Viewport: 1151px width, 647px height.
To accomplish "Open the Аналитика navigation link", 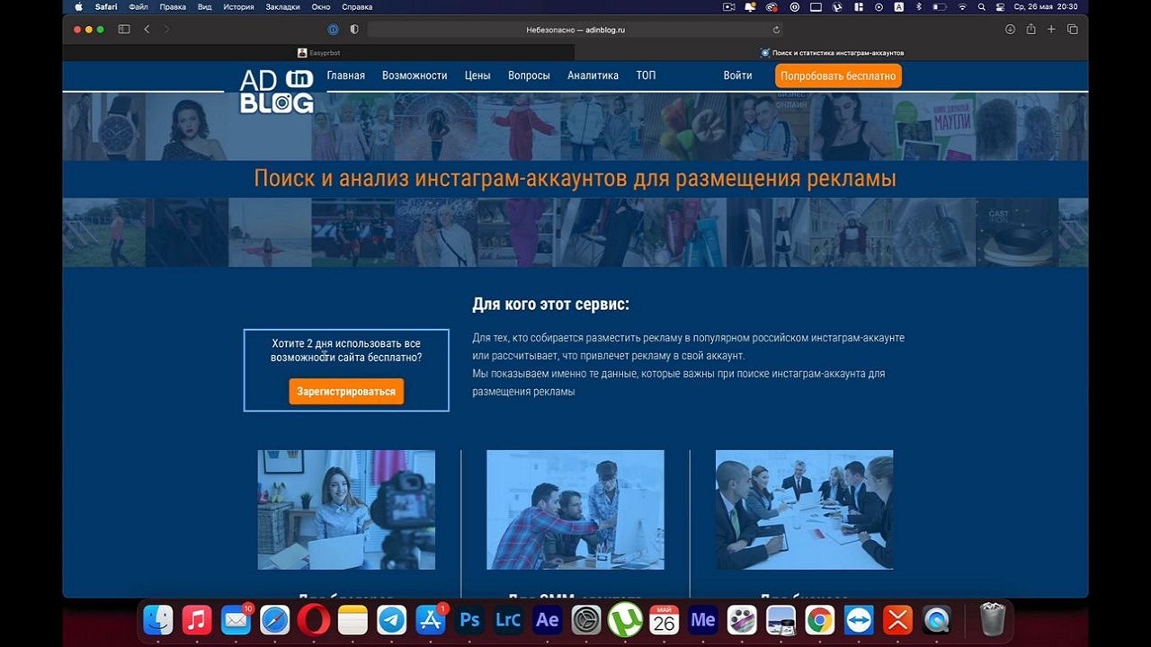I will coord(593,75).
